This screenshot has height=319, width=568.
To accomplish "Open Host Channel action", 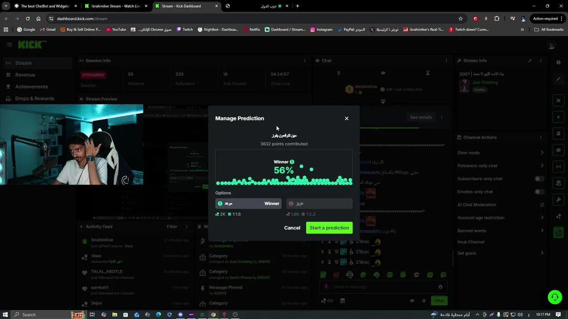I will 471,242.
